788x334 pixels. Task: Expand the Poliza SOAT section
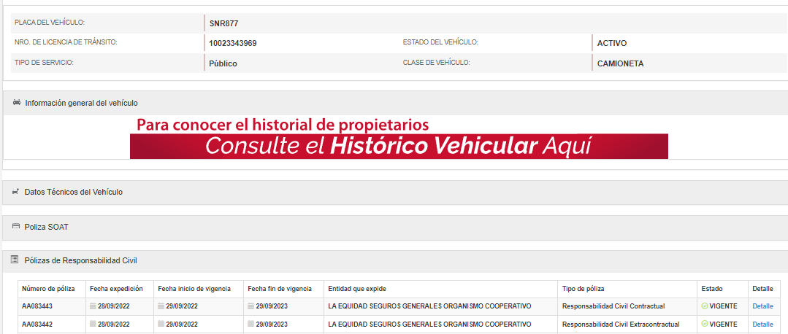(47, 227)
